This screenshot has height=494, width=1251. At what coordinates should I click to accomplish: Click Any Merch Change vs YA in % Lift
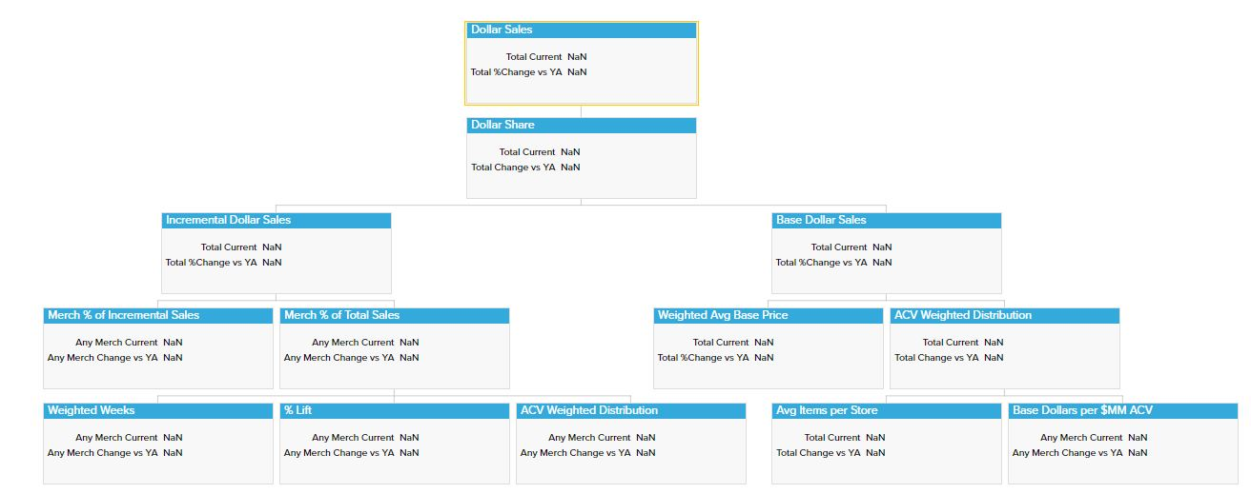click(x=351, y=453)
